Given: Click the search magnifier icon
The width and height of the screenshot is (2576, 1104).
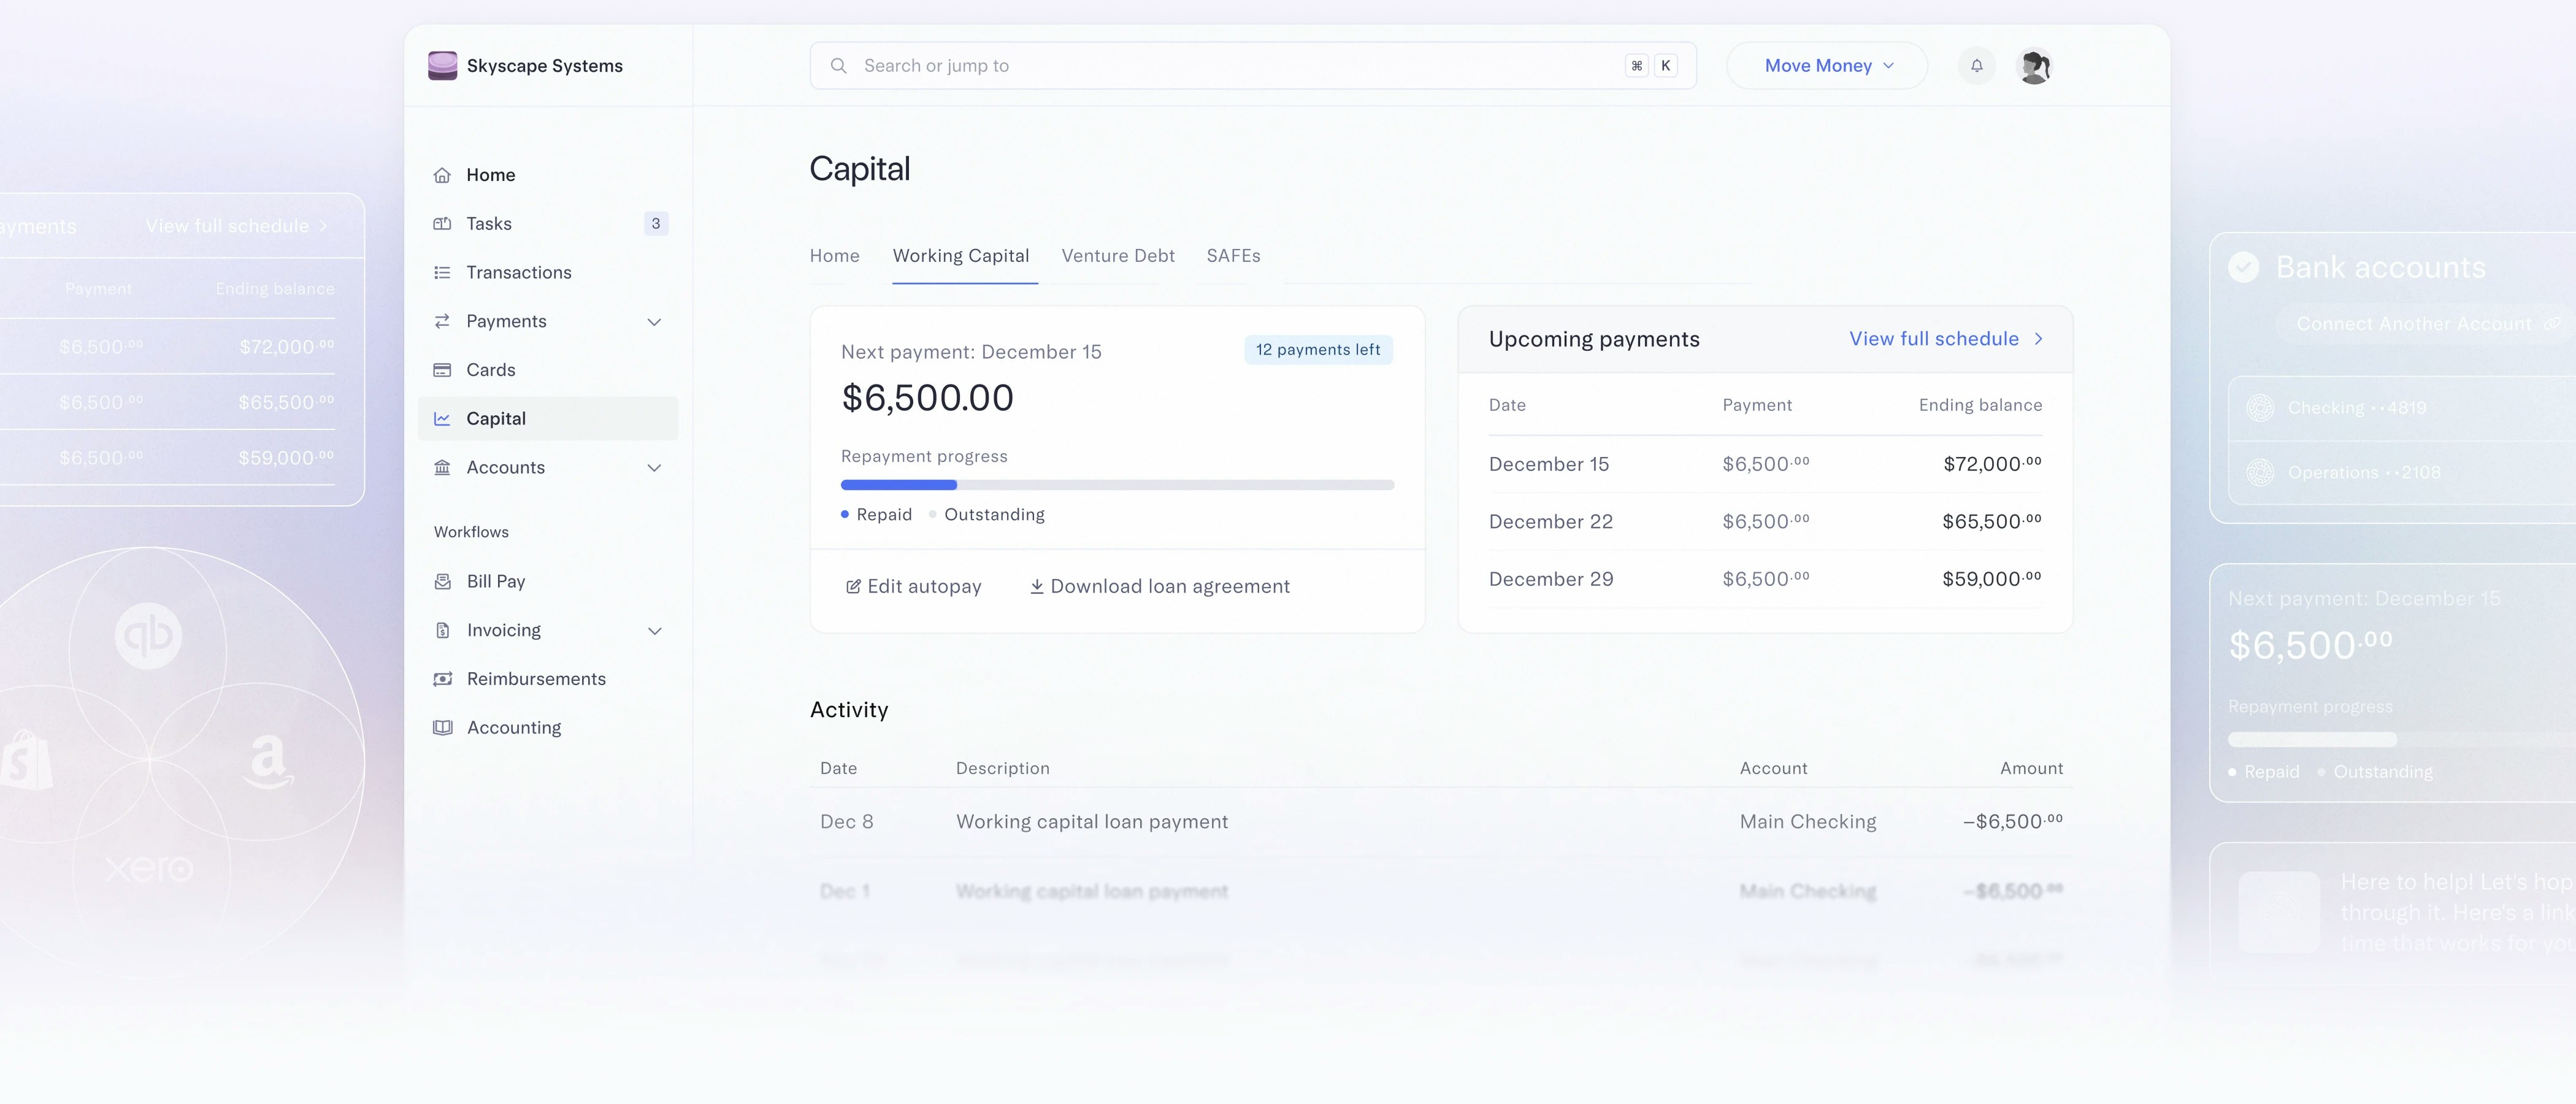Looking at the screenshot, I should tap(838, 65).
